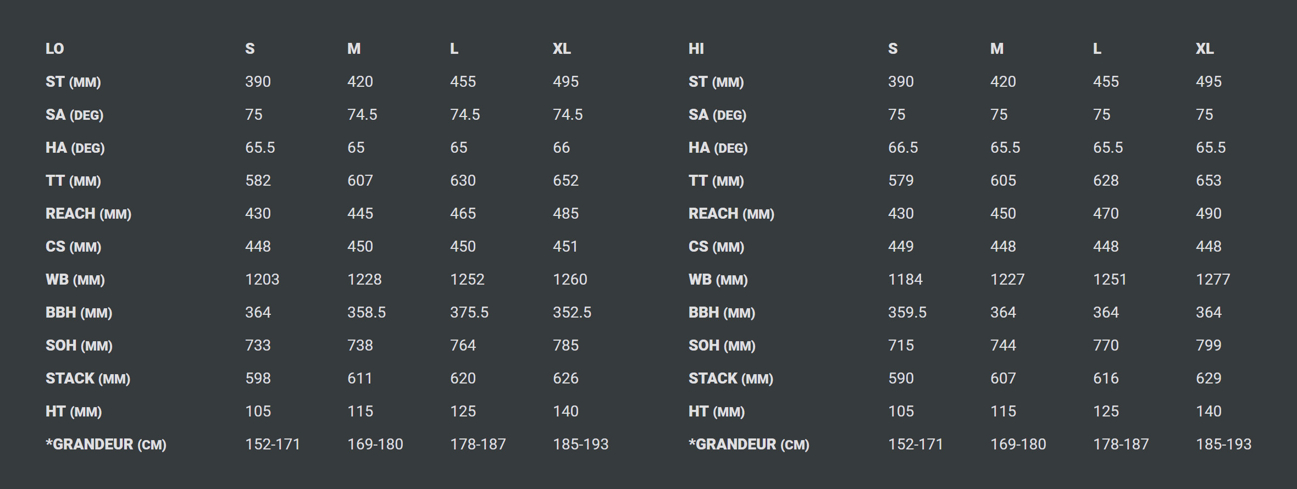Select the 626 stack value
This screenshot has width=1297, height=489.
(566, 379)
